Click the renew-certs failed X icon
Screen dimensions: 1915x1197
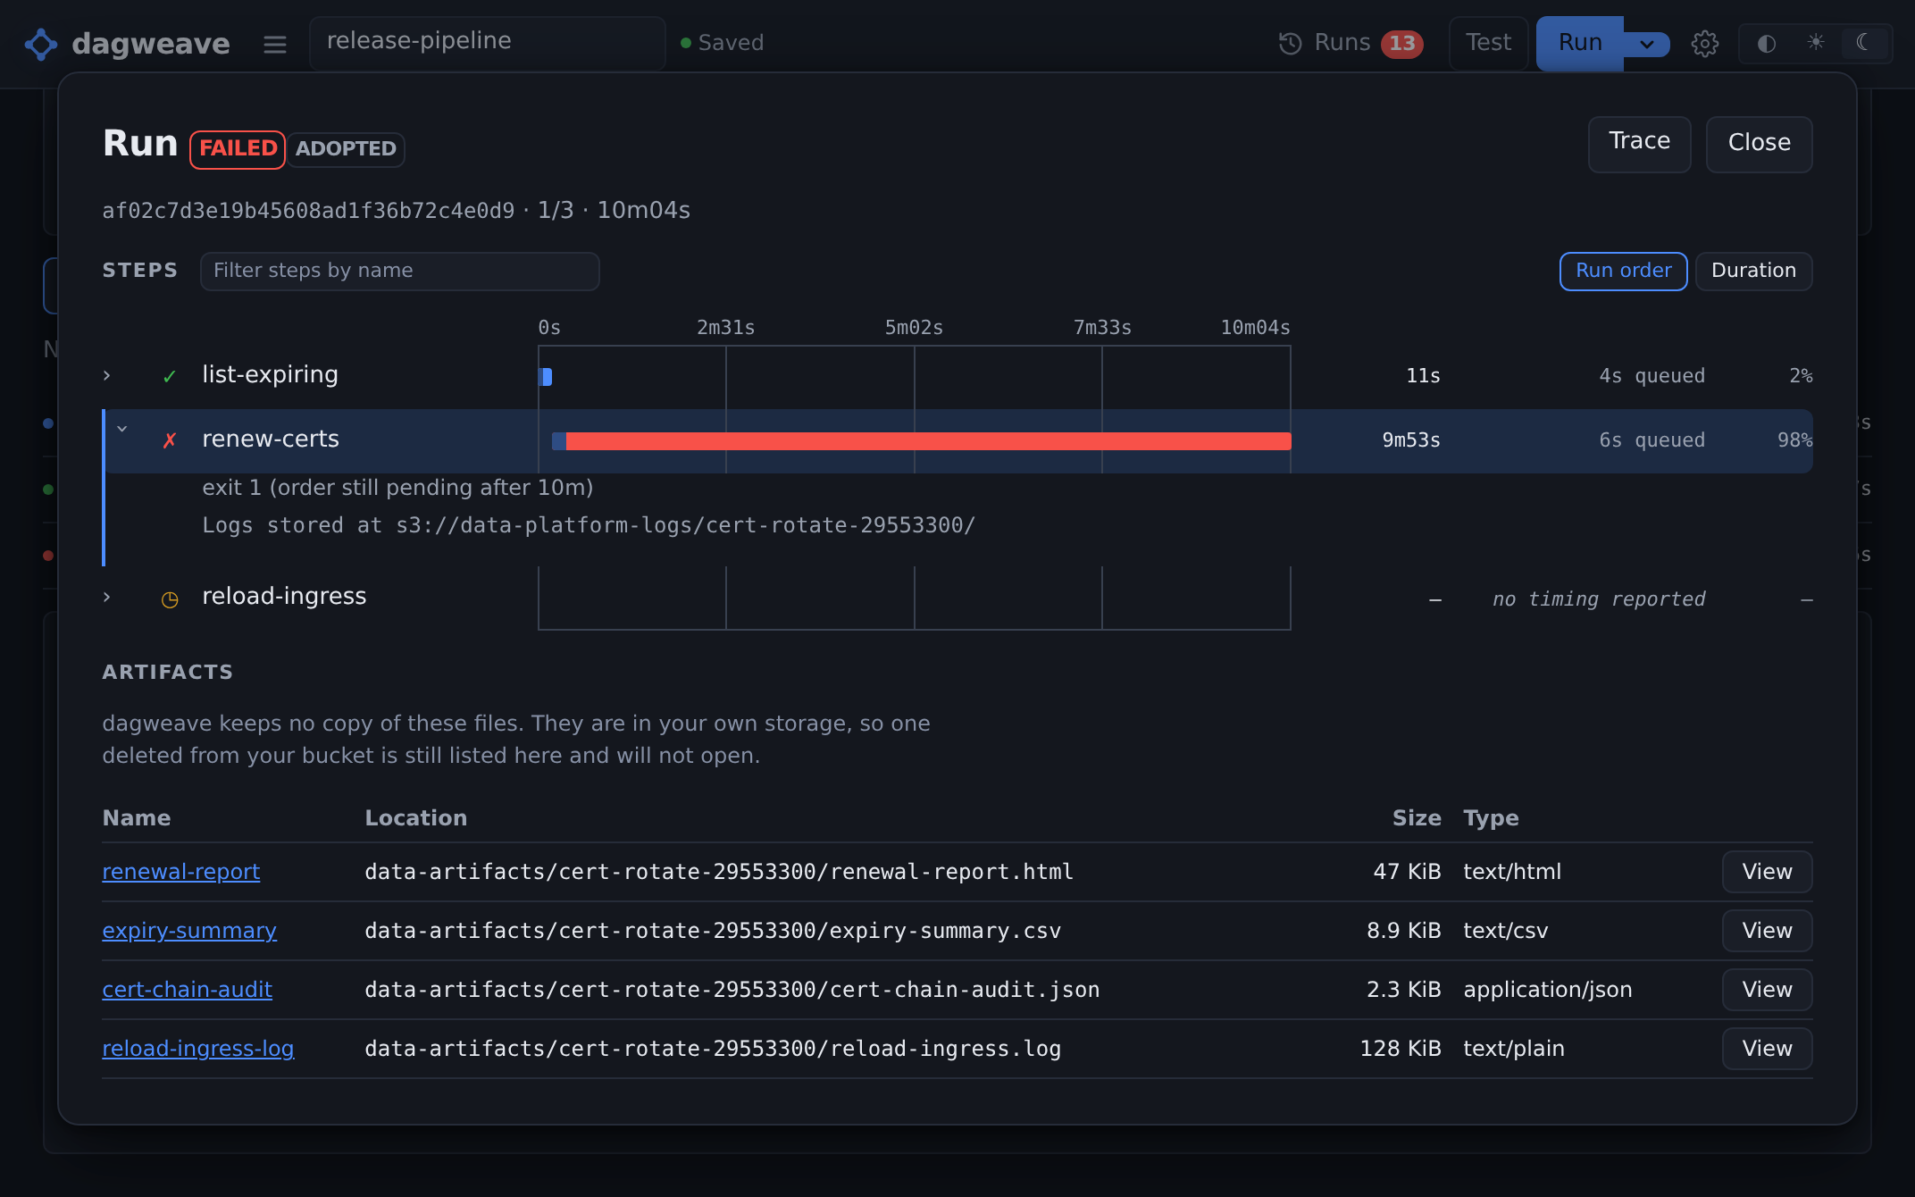coord(170,440)
